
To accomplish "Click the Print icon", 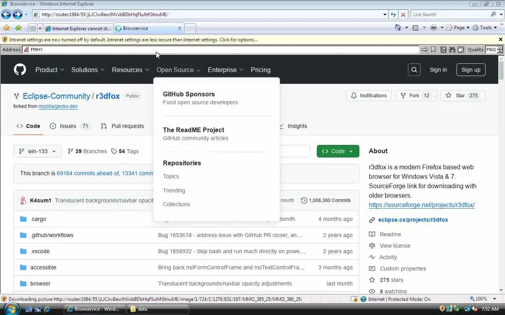I will point(434,28).
